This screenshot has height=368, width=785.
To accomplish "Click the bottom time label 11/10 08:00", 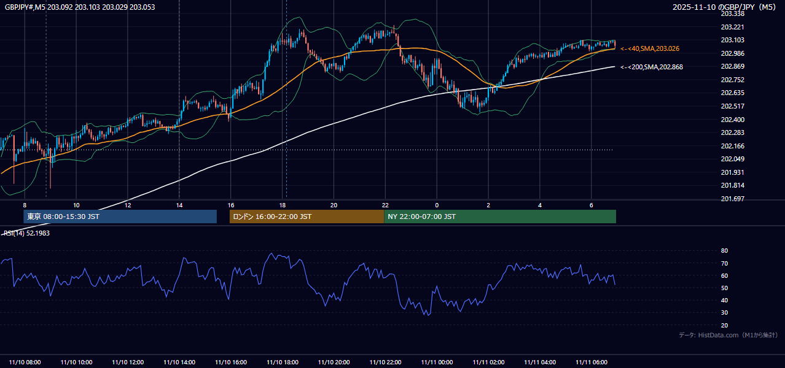I will pos(25,362).
